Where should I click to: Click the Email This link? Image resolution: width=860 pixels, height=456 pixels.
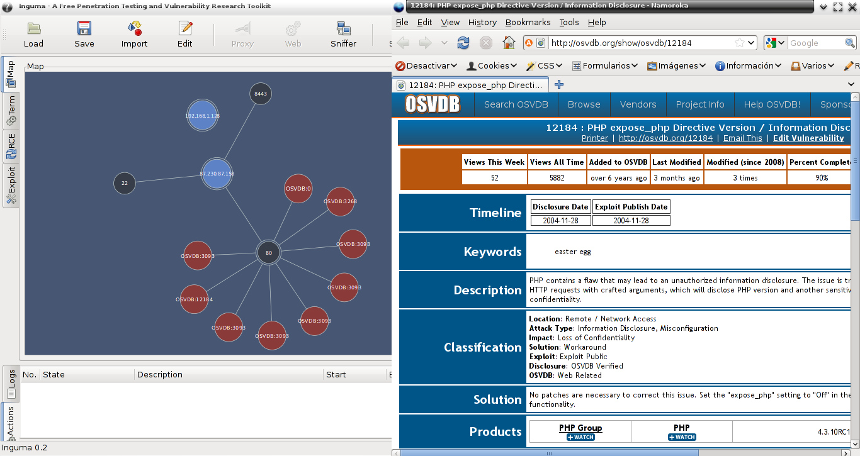click(x=742, y=138)
